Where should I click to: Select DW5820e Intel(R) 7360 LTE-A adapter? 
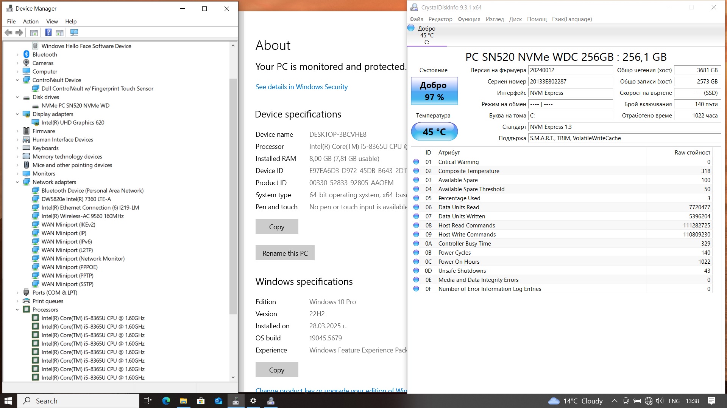pyautogui.click(x=76, y=199)
